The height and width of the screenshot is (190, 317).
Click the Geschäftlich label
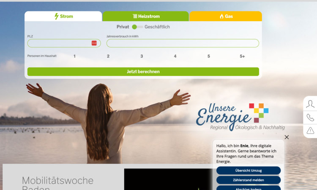[x=157, y=27]
